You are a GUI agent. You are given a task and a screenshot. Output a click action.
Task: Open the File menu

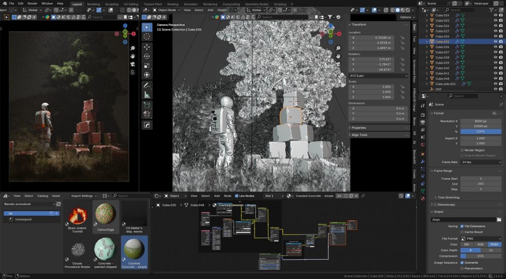(x=11, y=4)
